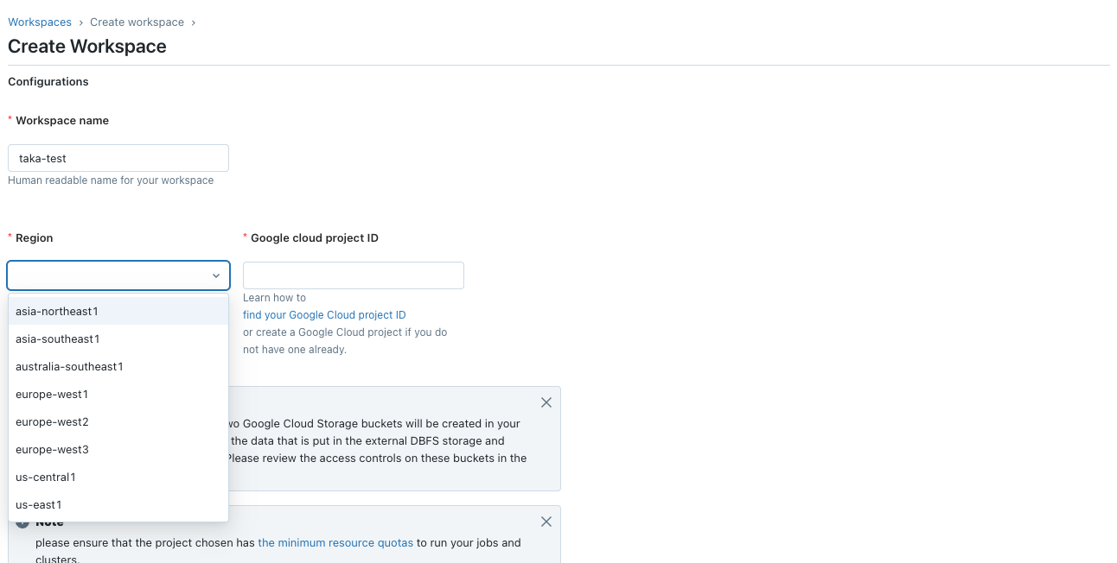The width and height of the screenshot is (1117, 563).
Task: Close the minimum resource quotas note
Action: 546,522
